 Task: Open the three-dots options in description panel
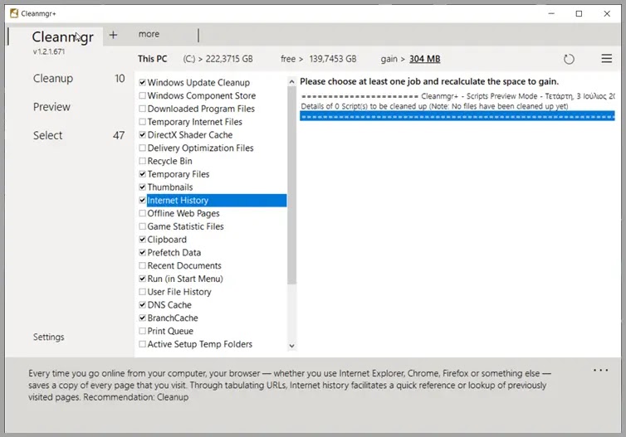coord(600,370)
